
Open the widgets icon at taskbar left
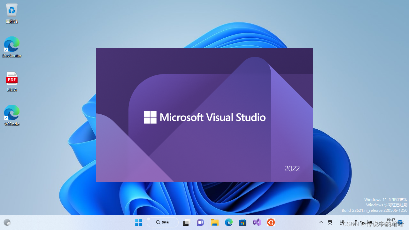point(7,222)
